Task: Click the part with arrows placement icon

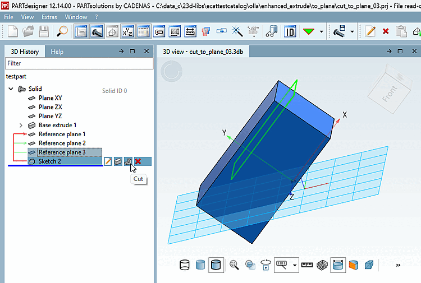Action: click(x=253, y=31)
